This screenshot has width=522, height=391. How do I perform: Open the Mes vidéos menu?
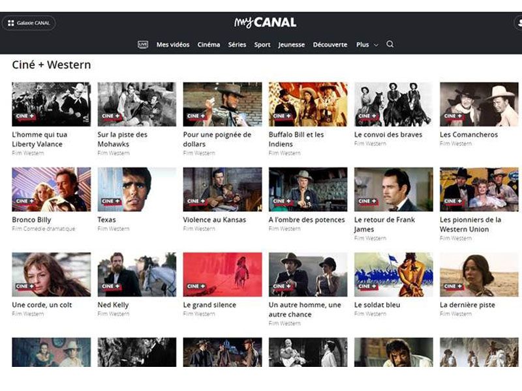point(173,44)
